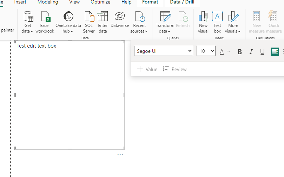Insert a New visual
Viewport: 284px width, 177px height.
click(203, 22)
